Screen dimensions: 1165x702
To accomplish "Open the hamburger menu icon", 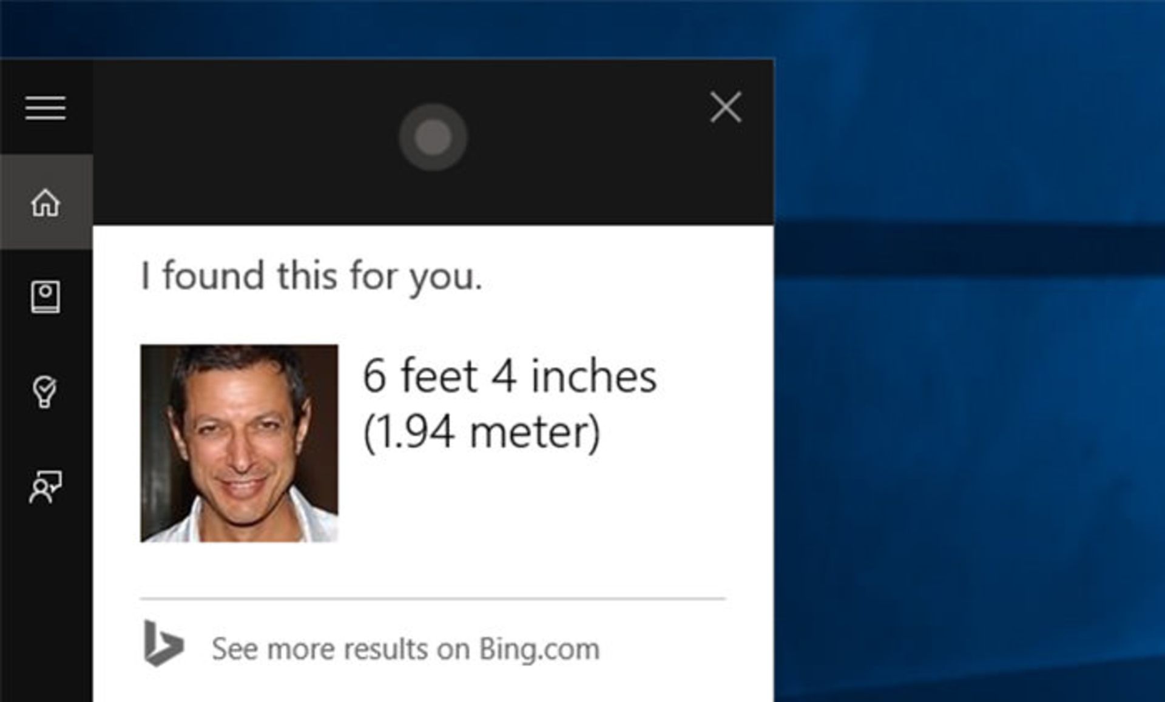I will point(44,108).
